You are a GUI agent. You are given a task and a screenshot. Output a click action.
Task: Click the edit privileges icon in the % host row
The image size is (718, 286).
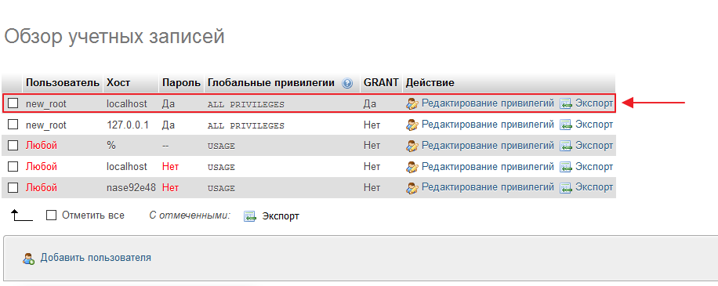tap(412, 146)
